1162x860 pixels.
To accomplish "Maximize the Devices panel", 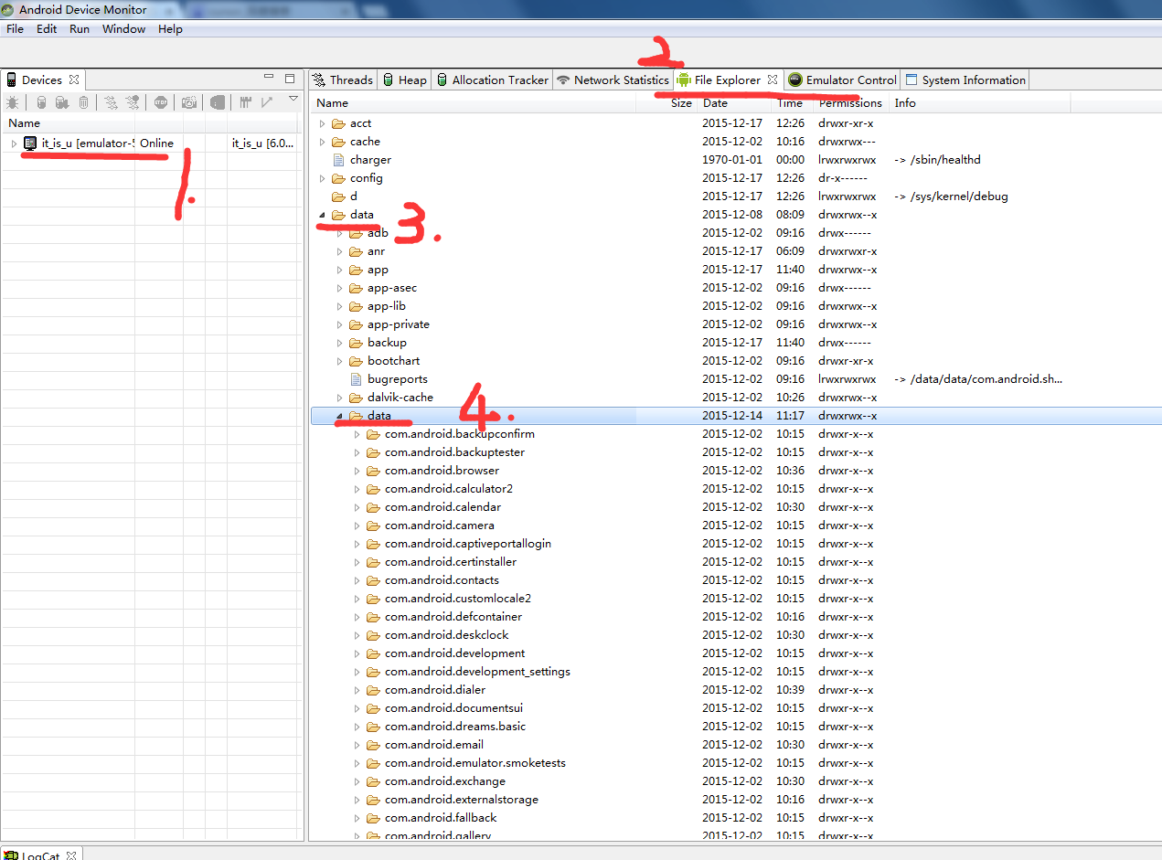I will (290, 79).
